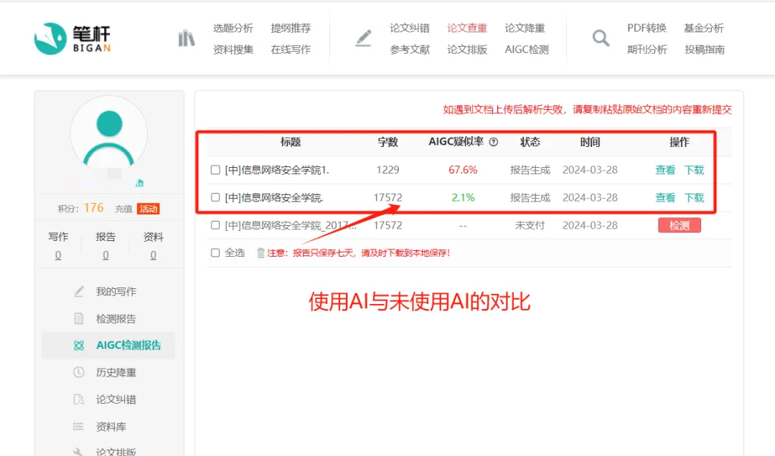Click the magnifier search icon in header
This screenshot has height=456, width=775.
click(x=601, y=38)
